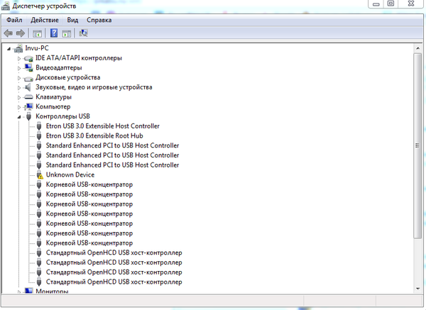
Task: Click the Диспетчер устройств title bar icon
Action: [6, 6]
